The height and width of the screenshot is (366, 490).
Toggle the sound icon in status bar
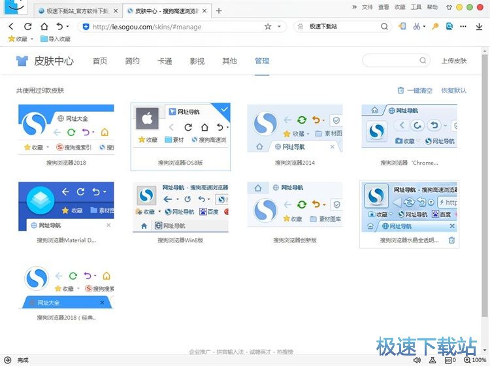[x=417, y=360]
